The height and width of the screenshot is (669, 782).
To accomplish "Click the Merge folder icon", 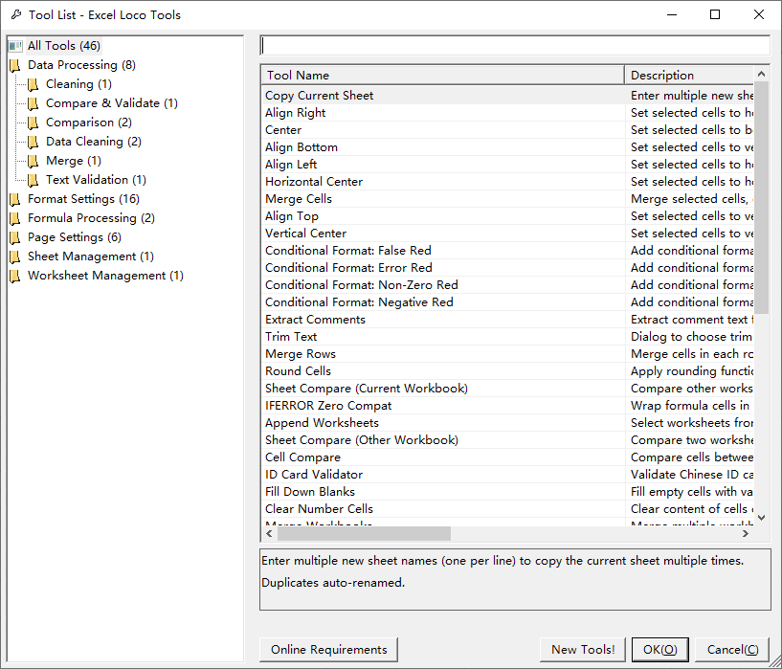I will point(34,161).
